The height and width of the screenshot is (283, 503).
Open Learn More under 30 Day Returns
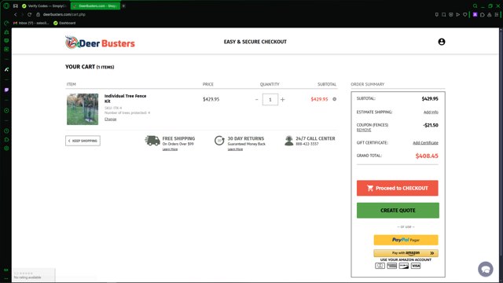(x=235, y=149)
